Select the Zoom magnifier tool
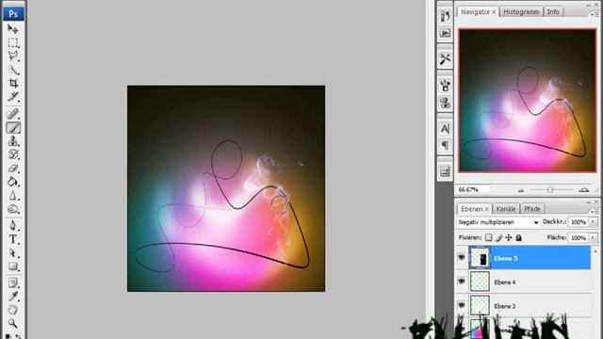The width and height of the screenshot is (603, 339). (x=13, y=323)
